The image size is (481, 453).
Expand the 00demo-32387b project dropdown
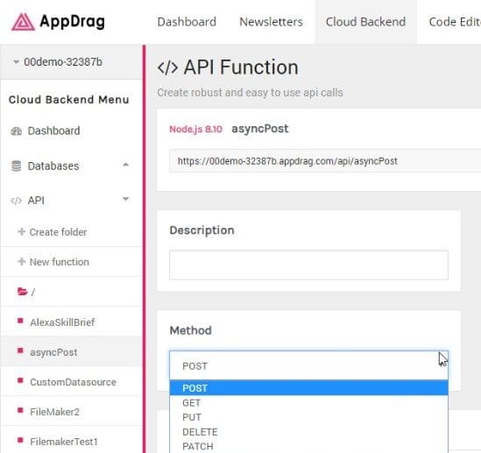(x=57, y=62)
